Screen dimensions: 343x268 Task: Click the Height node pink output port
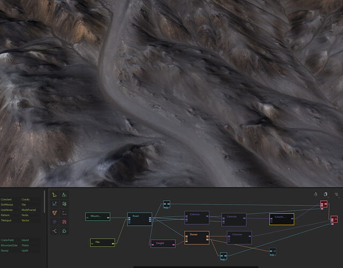pos(174,245)
